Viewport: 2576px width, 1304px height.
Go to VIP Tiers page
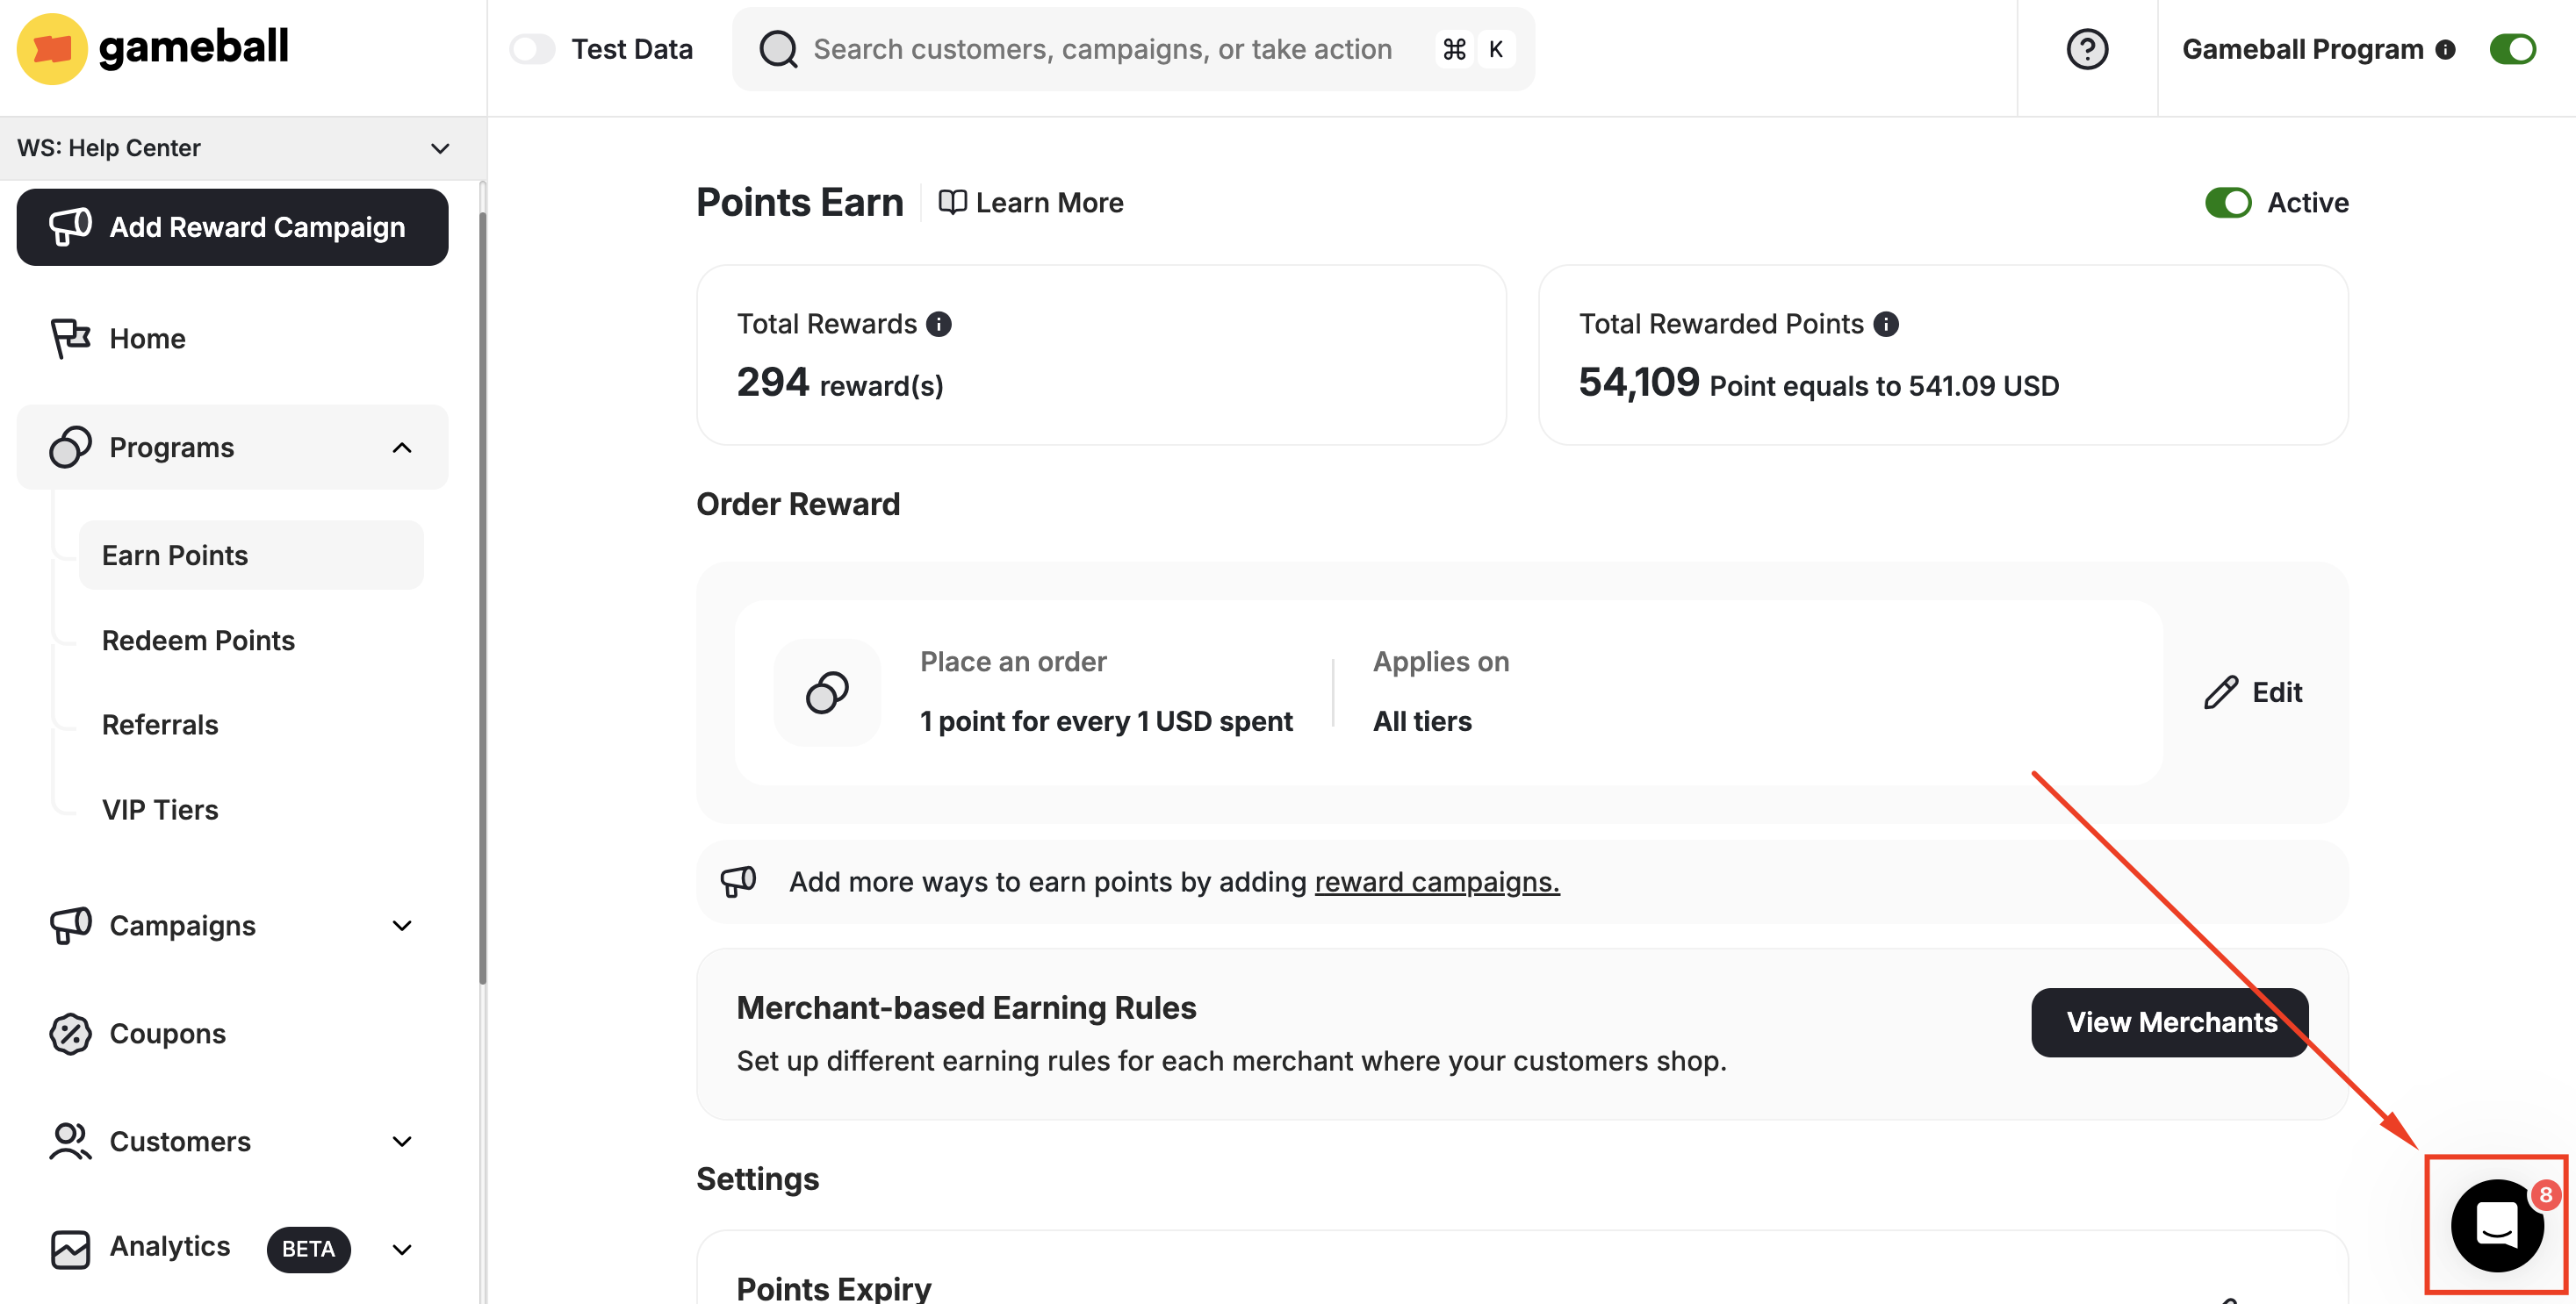(x=160, y=809)
